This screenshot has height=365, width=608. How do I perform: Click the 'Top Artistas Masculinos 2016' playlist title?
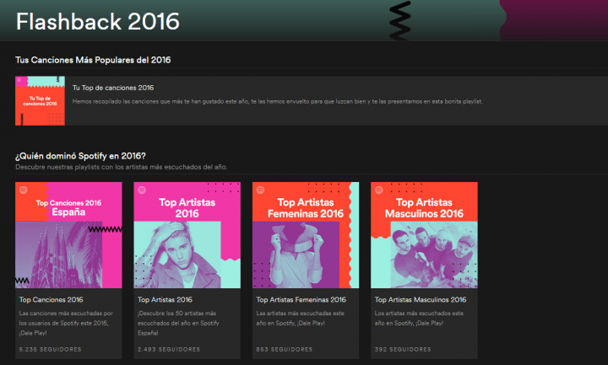coord(421,299)
